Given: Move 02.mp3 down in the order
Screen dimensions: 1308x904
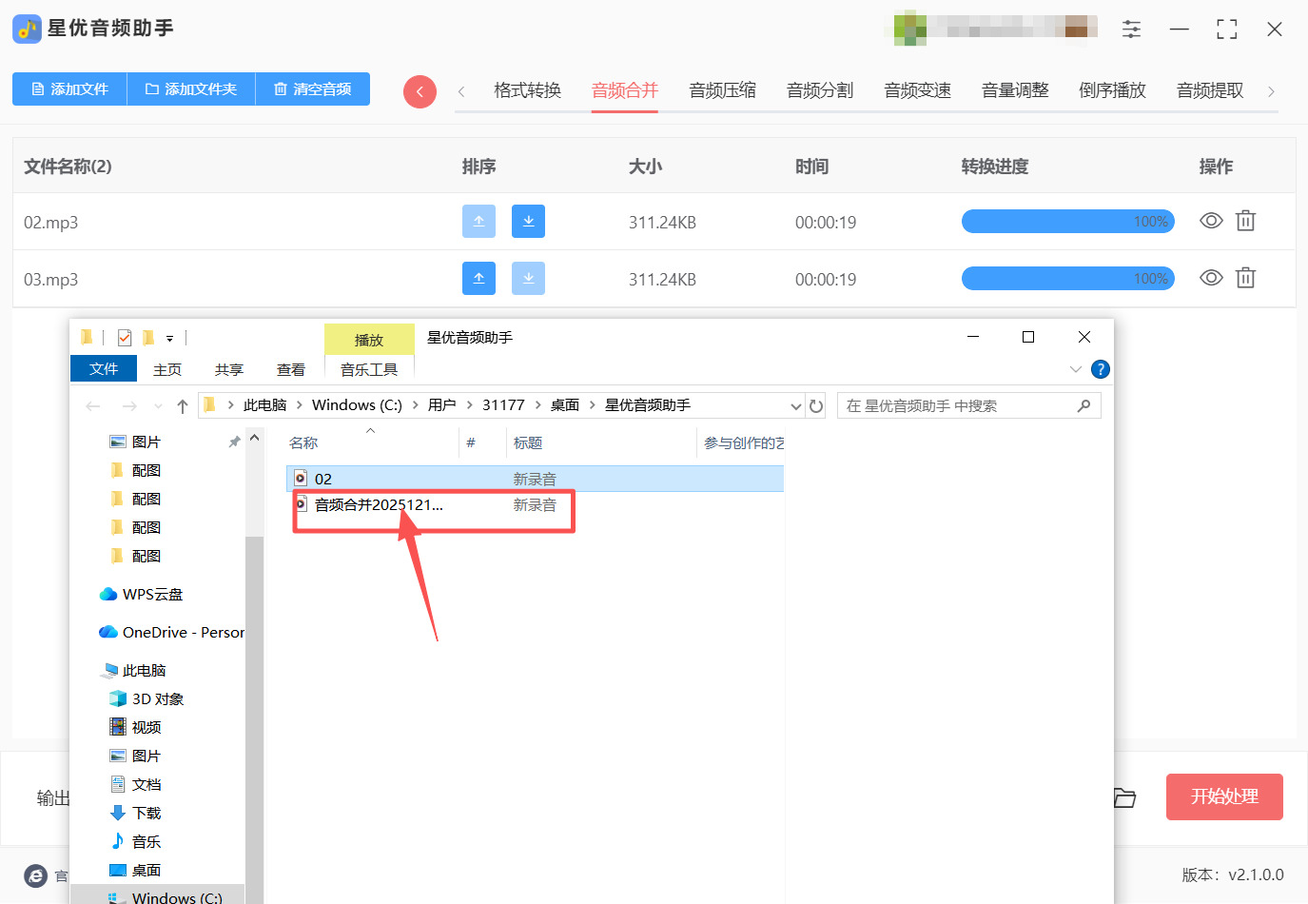Looking at the screenshot, I should coord(528,222).
